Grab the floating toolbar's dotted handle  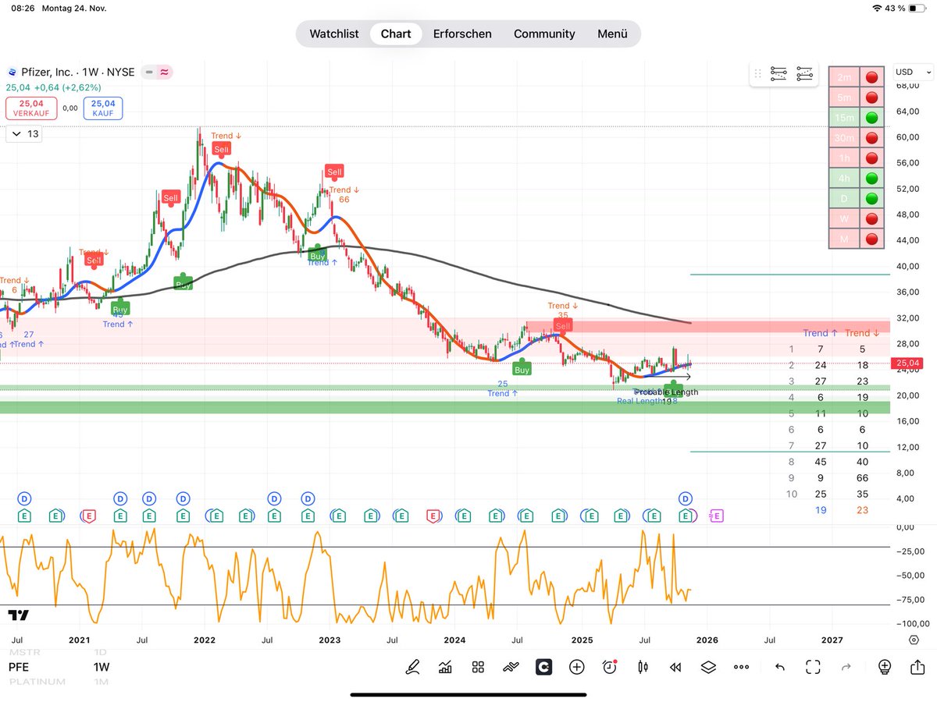[x=757, y=74]
